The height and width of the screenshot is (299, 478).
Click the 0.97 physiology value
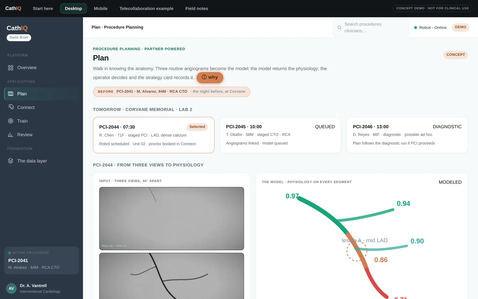pos(292,196)
